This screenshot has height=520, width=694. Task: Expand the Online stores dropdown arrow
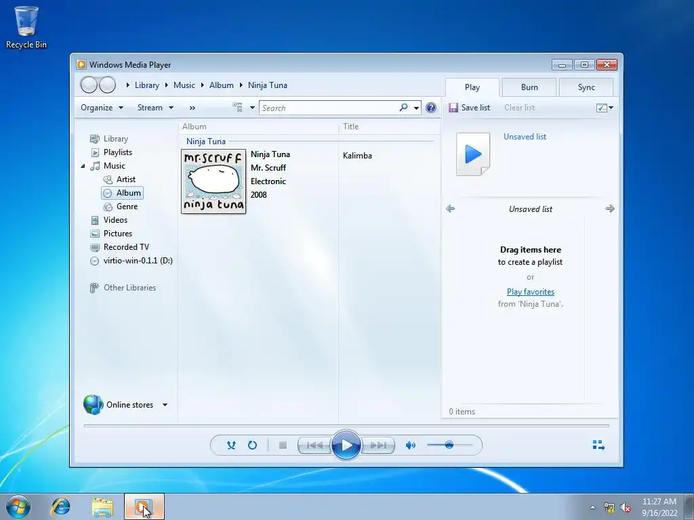click(165, 405)
